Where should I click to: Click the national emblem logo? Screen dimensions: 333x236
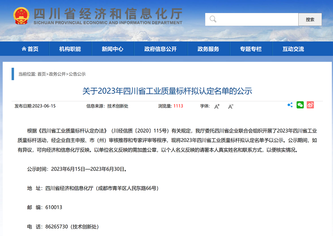pyautogui.click(x=21, y=16)
